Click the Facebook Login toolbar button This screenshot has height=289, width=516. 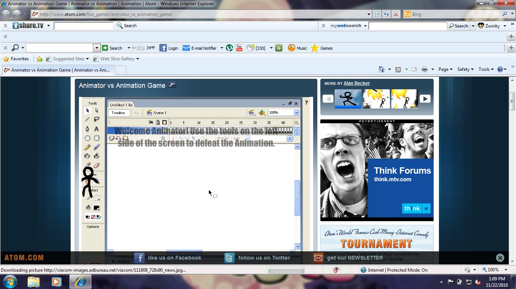point(169,48)
